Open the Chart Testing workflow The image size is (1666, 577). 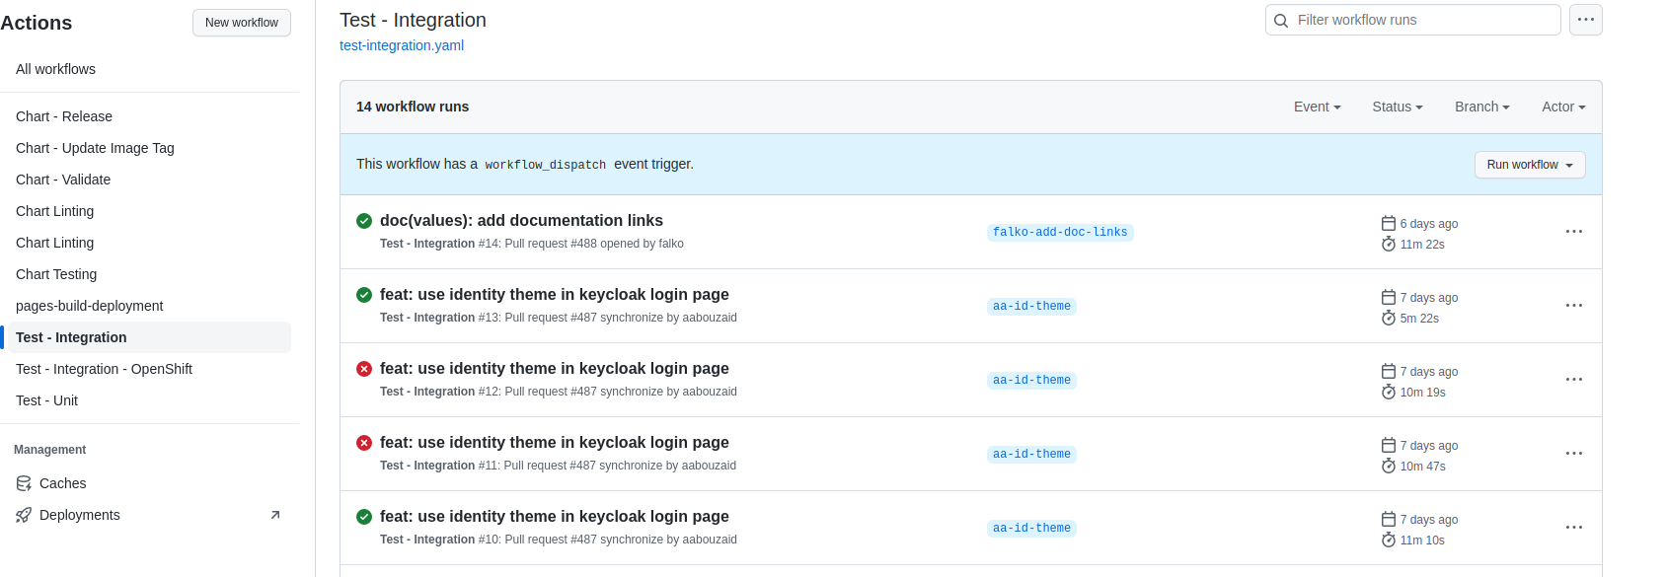point(148,274)
